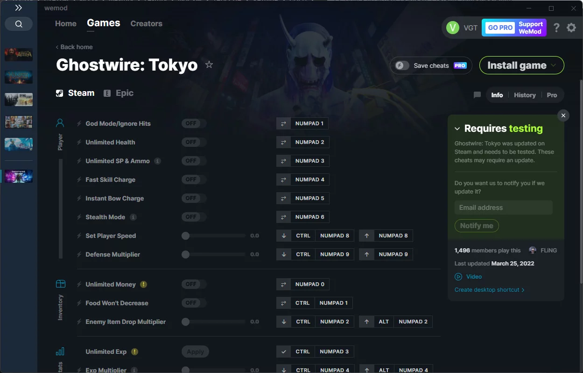Click Enemy Item Drop Multiplier increase arrow
This screenshot has width=583, height=373.
tap(366, 322)
